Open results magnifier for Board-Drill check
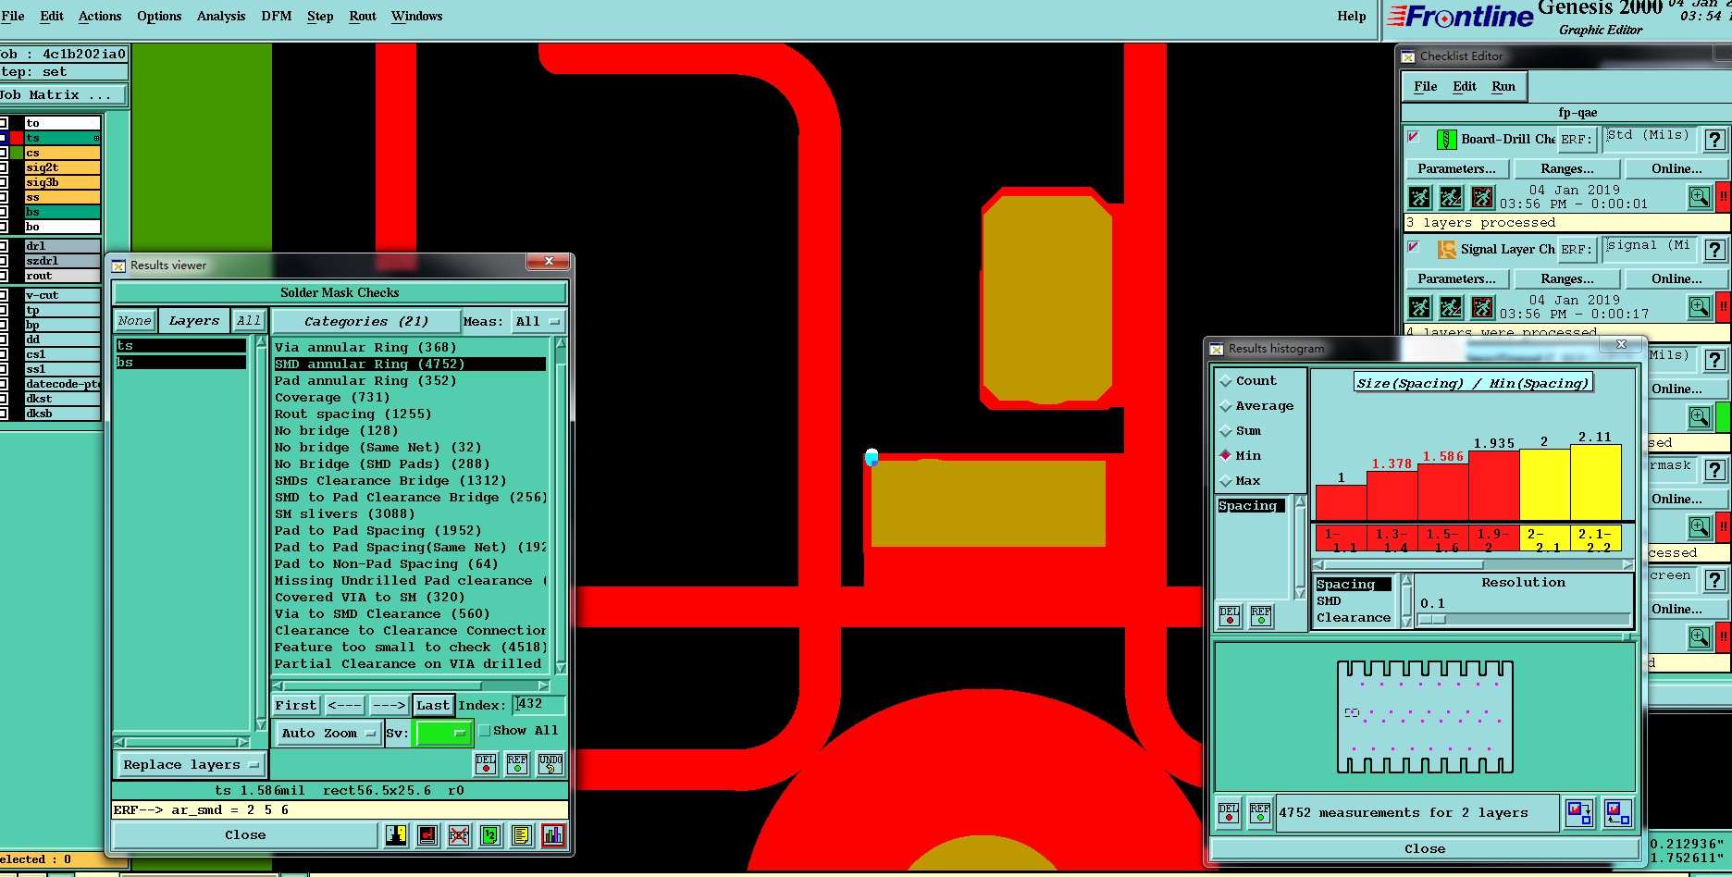This screenshot has height=877, width=1732. pyautogui.click(x=1700, y=197)
